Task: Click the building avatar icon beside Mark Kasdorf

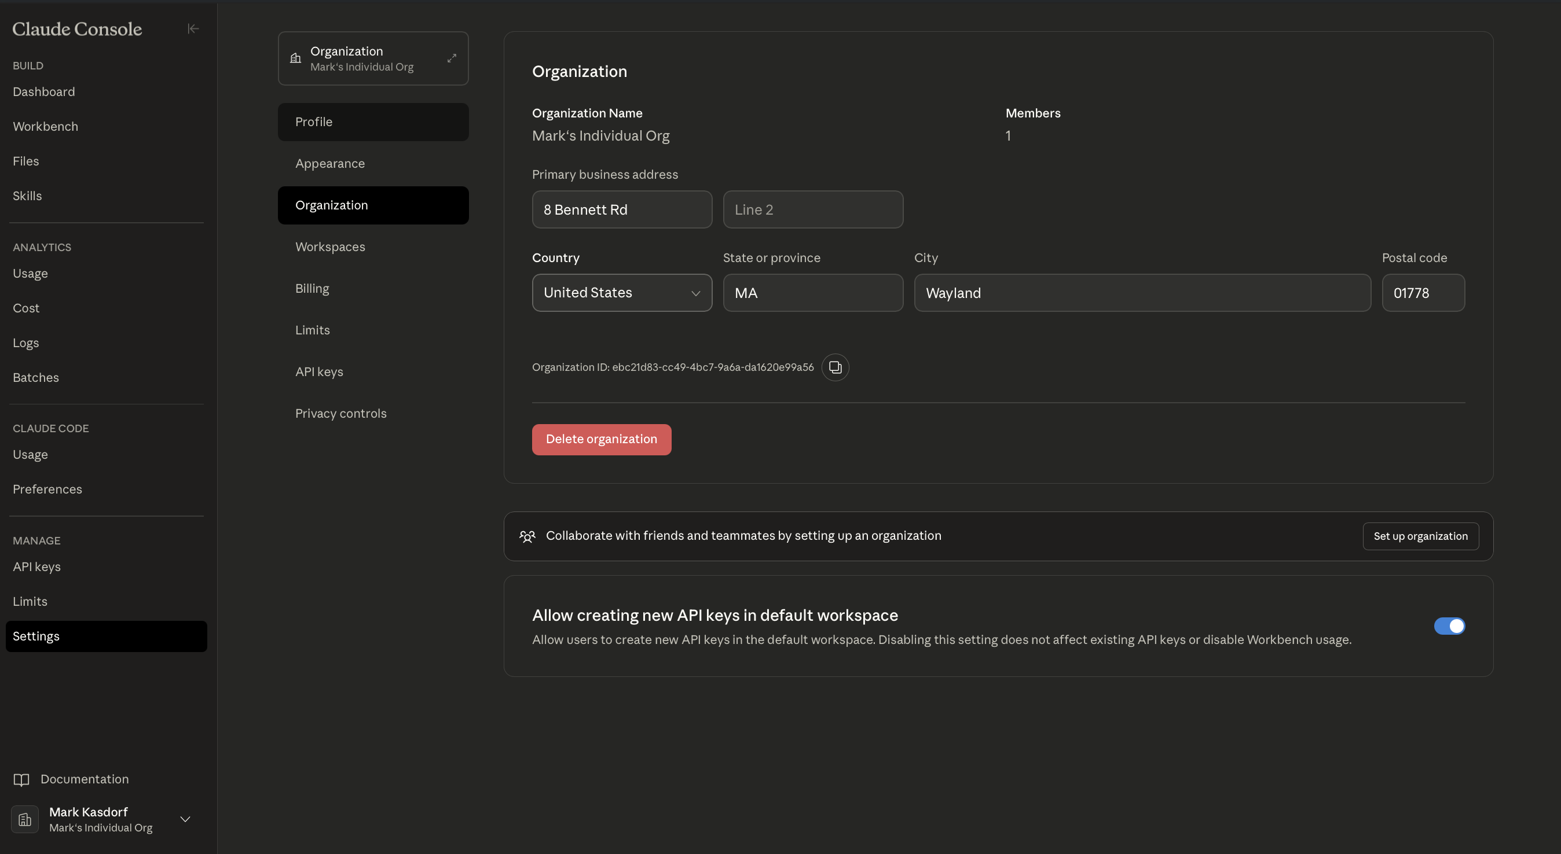Action: coord(25,819)
